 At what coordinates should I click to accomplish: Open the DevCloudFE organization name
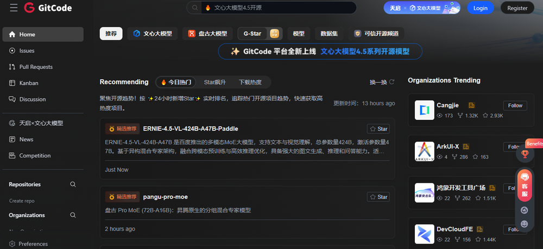pos(454,229)
